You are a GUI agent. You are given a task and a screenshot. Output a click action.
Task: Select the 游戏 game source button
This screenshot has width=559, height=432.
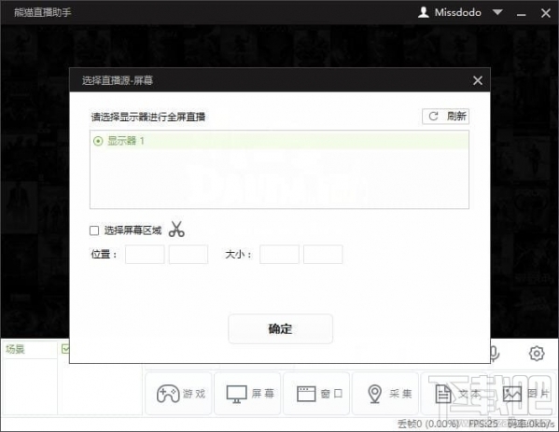coord(178,394)
